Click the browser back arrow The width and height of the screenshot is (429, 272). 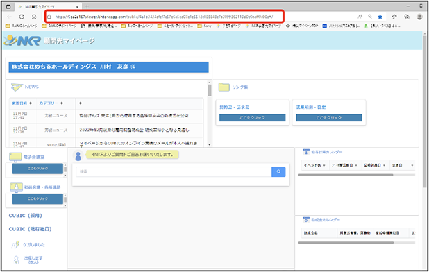[x=9, y=17]
